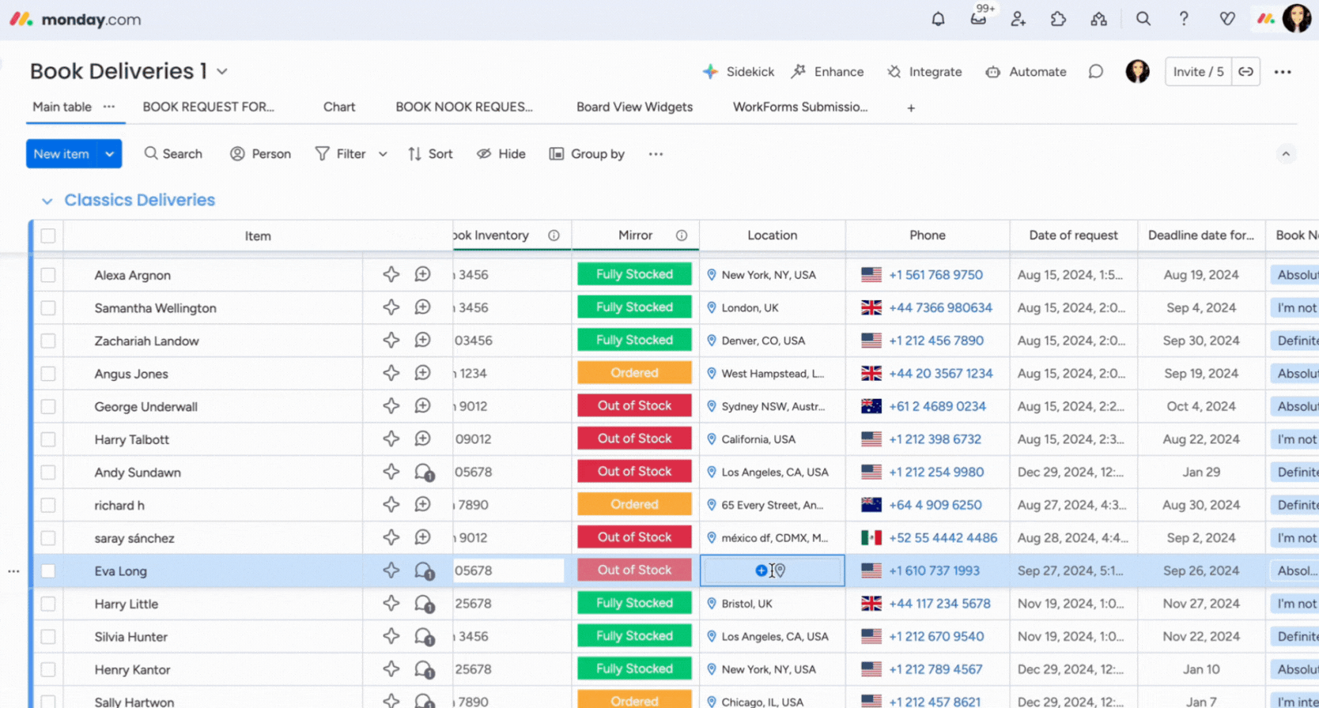This screenshot has height=708, width=1319.
Task: Open the inbox tray icon
Action: point(978,19)
